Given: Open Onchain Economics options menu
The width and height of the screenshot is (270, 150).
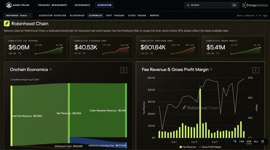Looking at the screenshot, I should [123, 70].
